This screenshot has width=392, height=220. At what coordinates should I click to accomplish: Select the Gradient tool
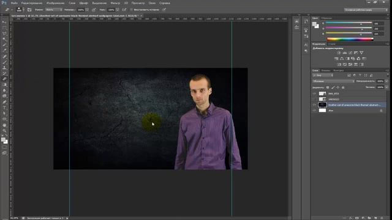coord(4,85)
